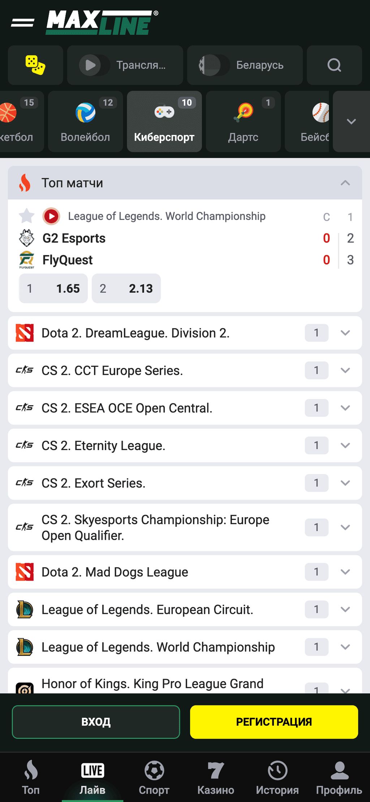This screenshot has width=370, height=802.
Task: Expand CS 2 CCT Europe Series
Action: pyautogui.click(x=345, y=370)
